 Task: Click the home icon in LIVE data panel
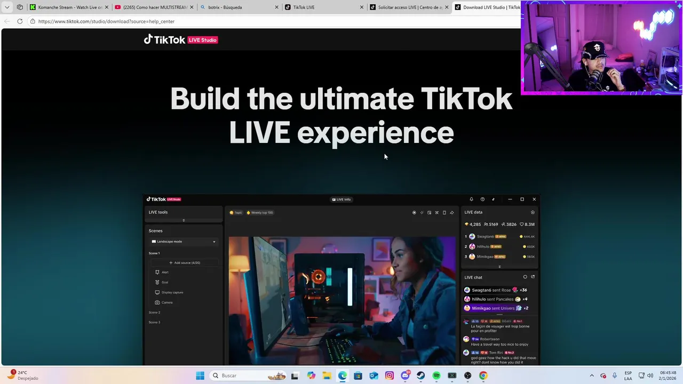click(x=533, y=212)
